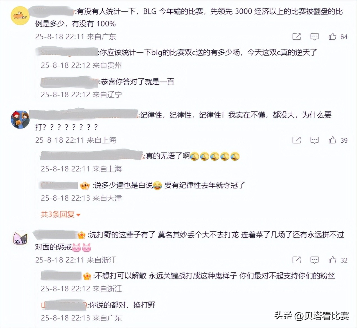
Task: Click VIP badge beside 说多少遍也是白说 reply
Action: point(85,185)
